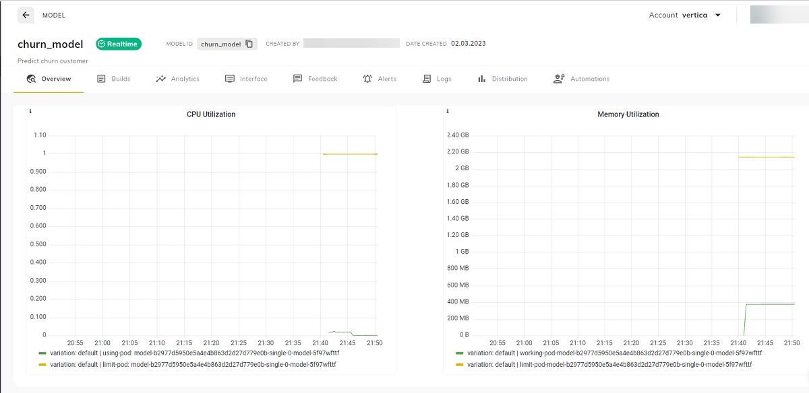Toggle memory working-pod legend series

pos(609,353)
